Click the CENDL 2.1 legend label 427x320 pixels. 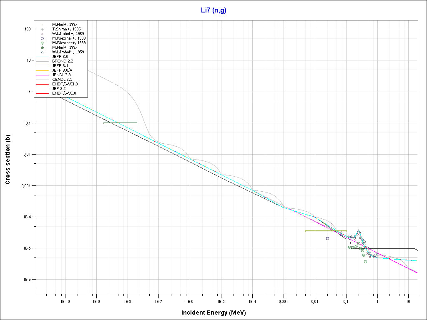click(x=63, y=80)
